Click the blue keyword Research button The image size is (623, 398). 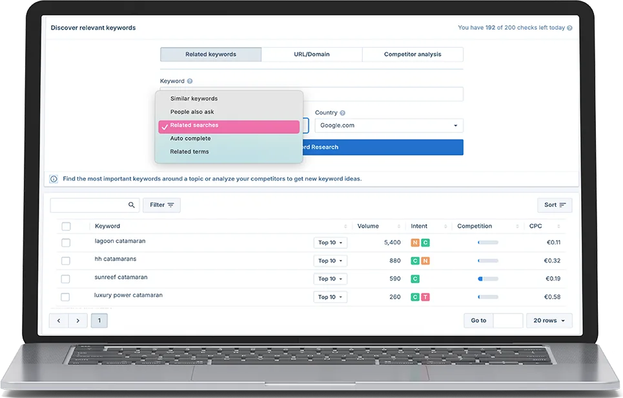[x=383, y=147]
